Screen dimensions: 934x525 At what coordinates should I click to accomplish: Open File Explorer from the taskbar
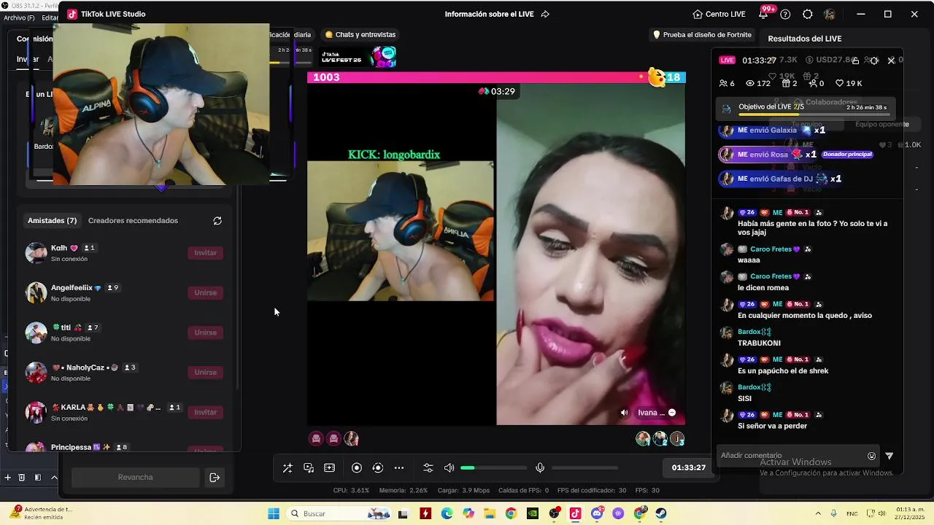[x=490, y=513]
